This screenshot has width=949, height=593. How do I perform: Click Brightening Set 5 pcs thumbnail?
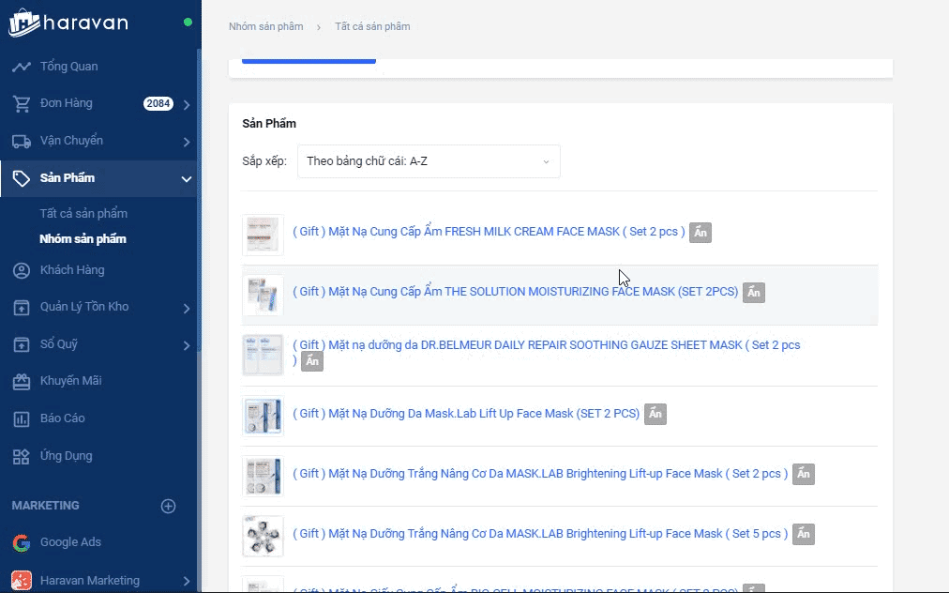(x=263, y=536)
